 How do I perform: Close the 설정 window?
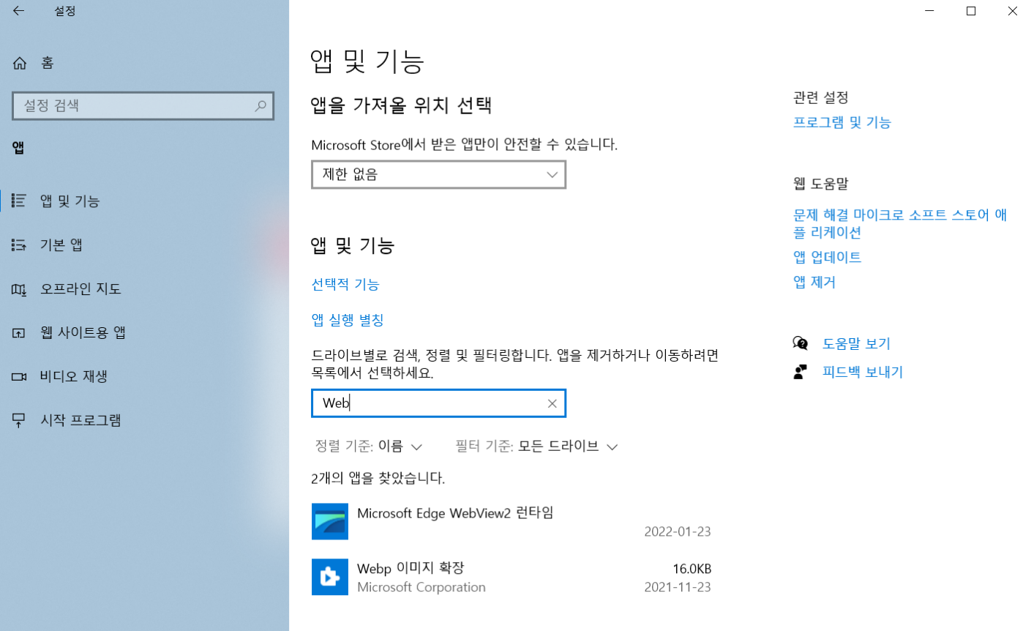tap(1012, 11)
